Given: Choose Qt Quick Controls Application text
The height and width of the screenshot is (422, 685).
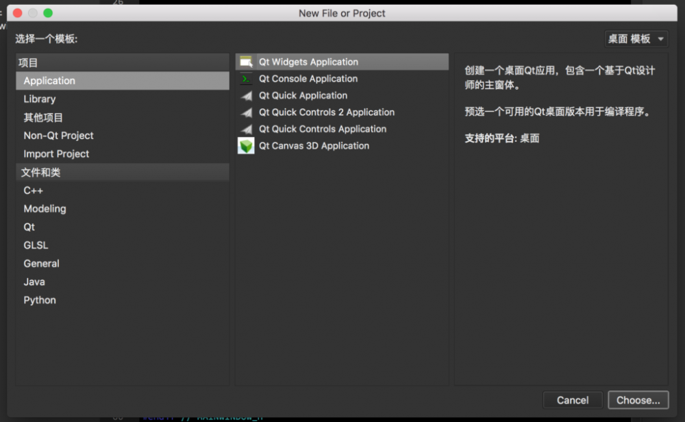Looking at the screenshot, I should [x=323, y=129].
